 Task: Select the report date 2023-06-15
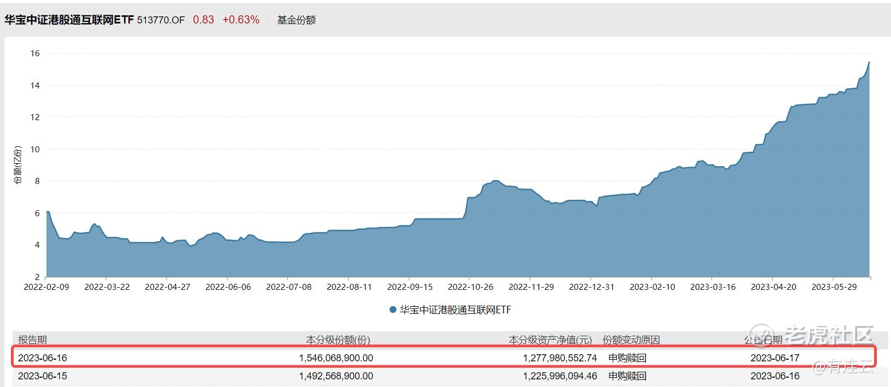coord(43,376)
